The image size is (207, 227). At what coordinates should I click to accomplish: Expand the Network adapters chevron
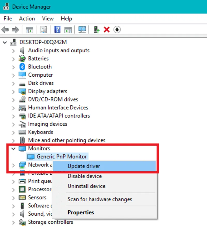pyautogui.click(x=13, y=165)
